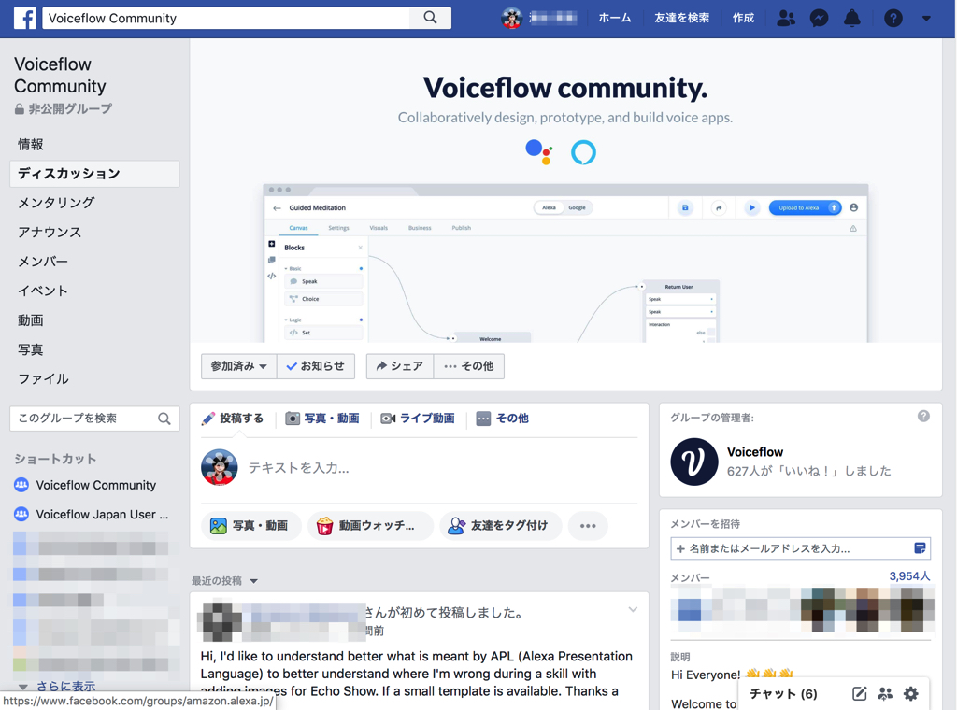
Task: Select the その他 composer tab
Action: tap(502, 419)
